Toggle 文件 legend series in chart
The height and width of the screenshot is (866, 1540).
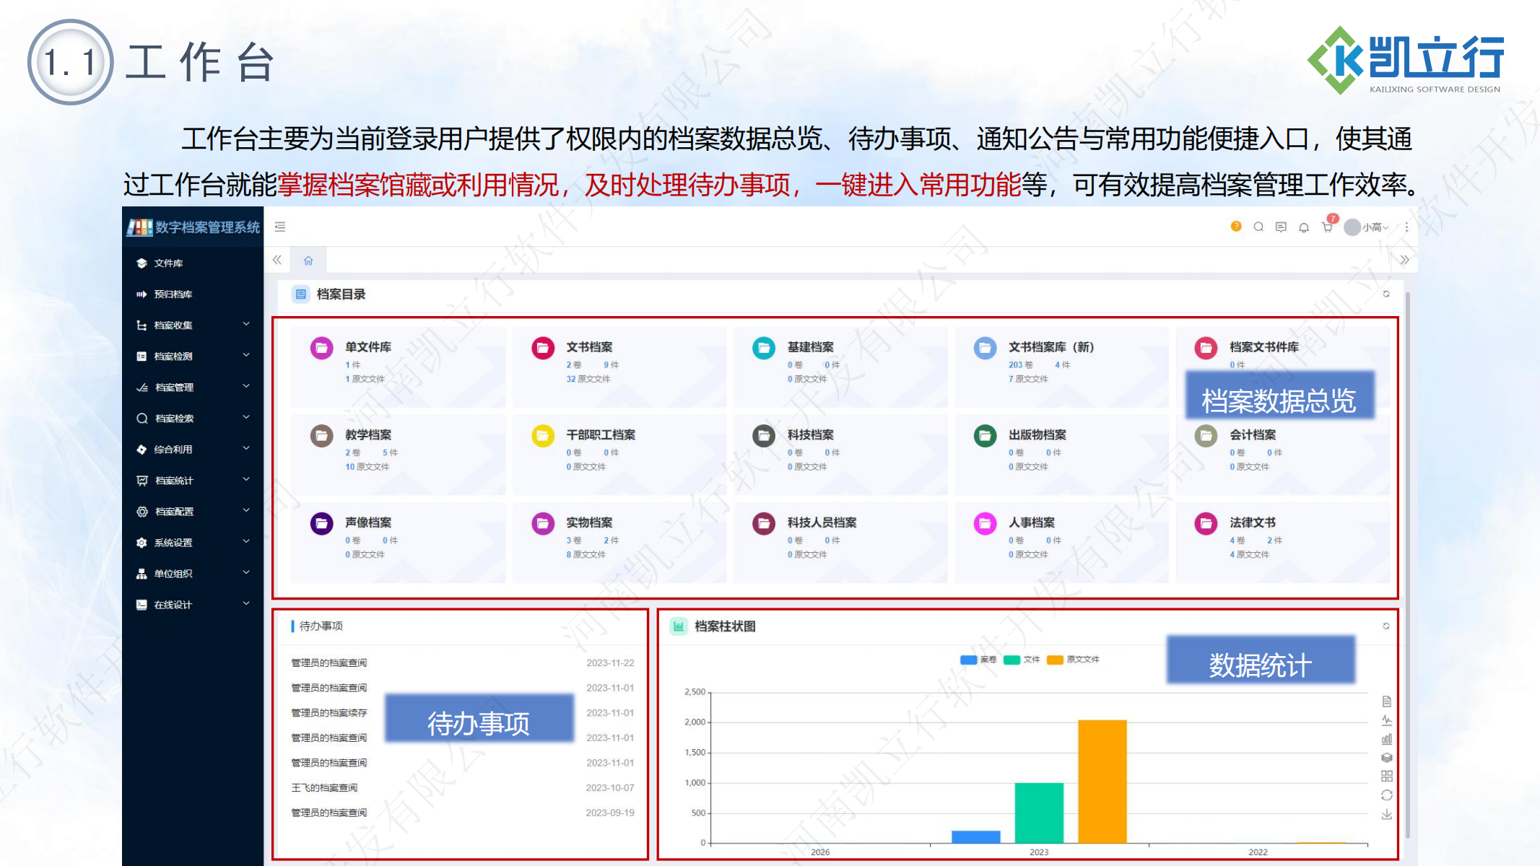(x=1022, y=660)
